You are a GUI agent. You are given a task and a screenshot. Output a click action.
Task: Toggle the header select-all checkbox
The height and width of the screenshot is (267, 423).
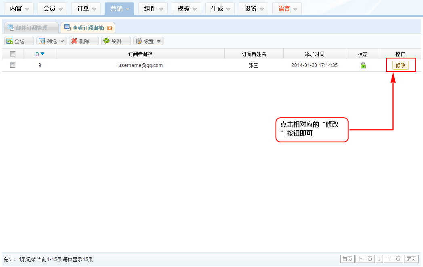pos(13,54)
